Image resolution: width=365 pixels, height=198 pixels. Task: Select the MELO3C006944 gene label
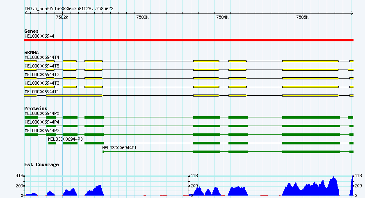(39, 36)
